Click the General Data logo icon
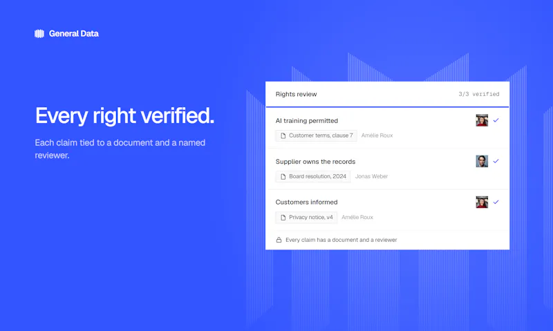553x331 pixels. (39, 33)
